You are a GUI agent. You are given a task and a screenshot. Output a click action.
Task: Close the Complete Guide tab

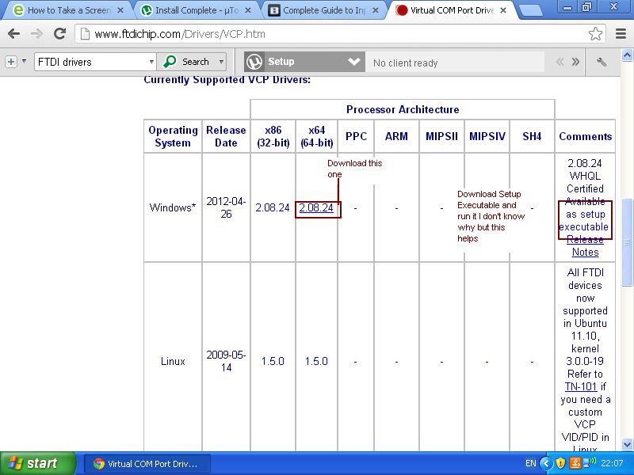tap(375, 10)
